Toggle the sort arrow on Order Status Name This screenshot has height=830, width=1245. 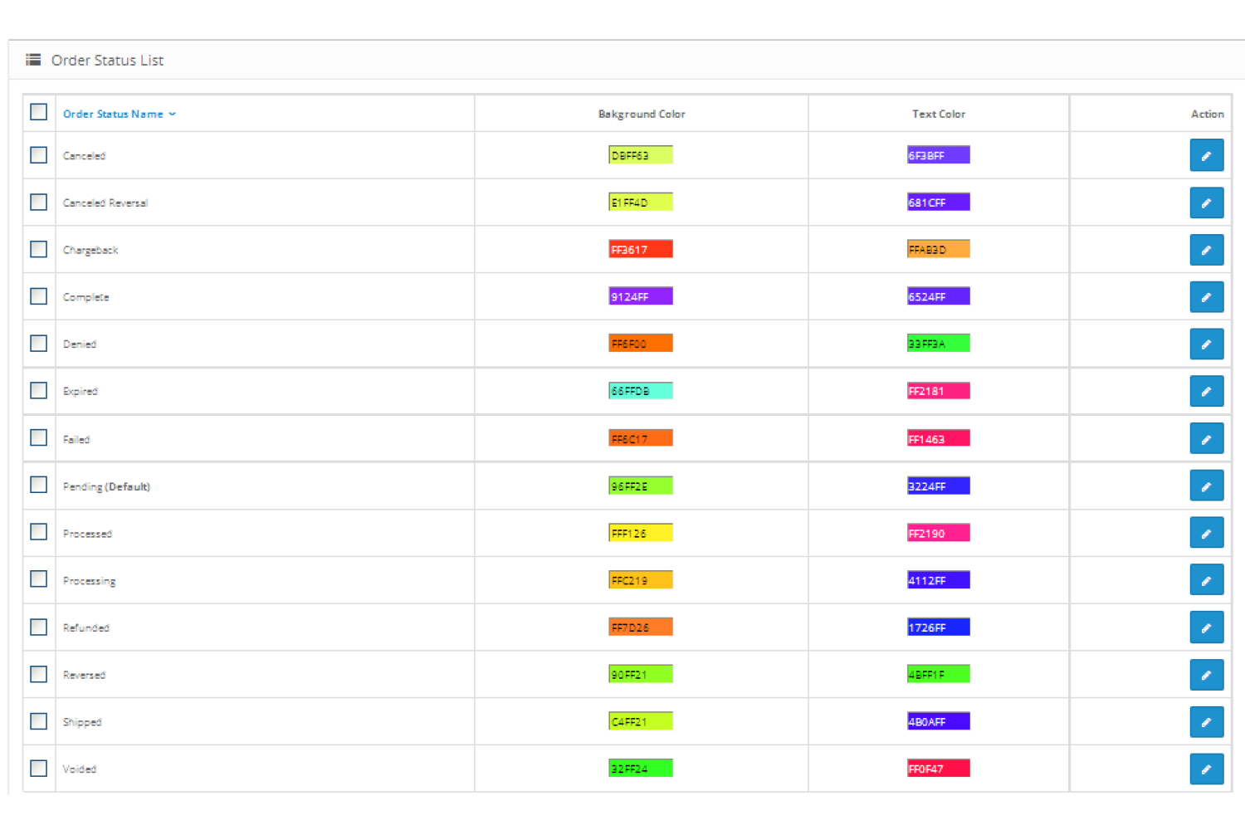(173, 114)
